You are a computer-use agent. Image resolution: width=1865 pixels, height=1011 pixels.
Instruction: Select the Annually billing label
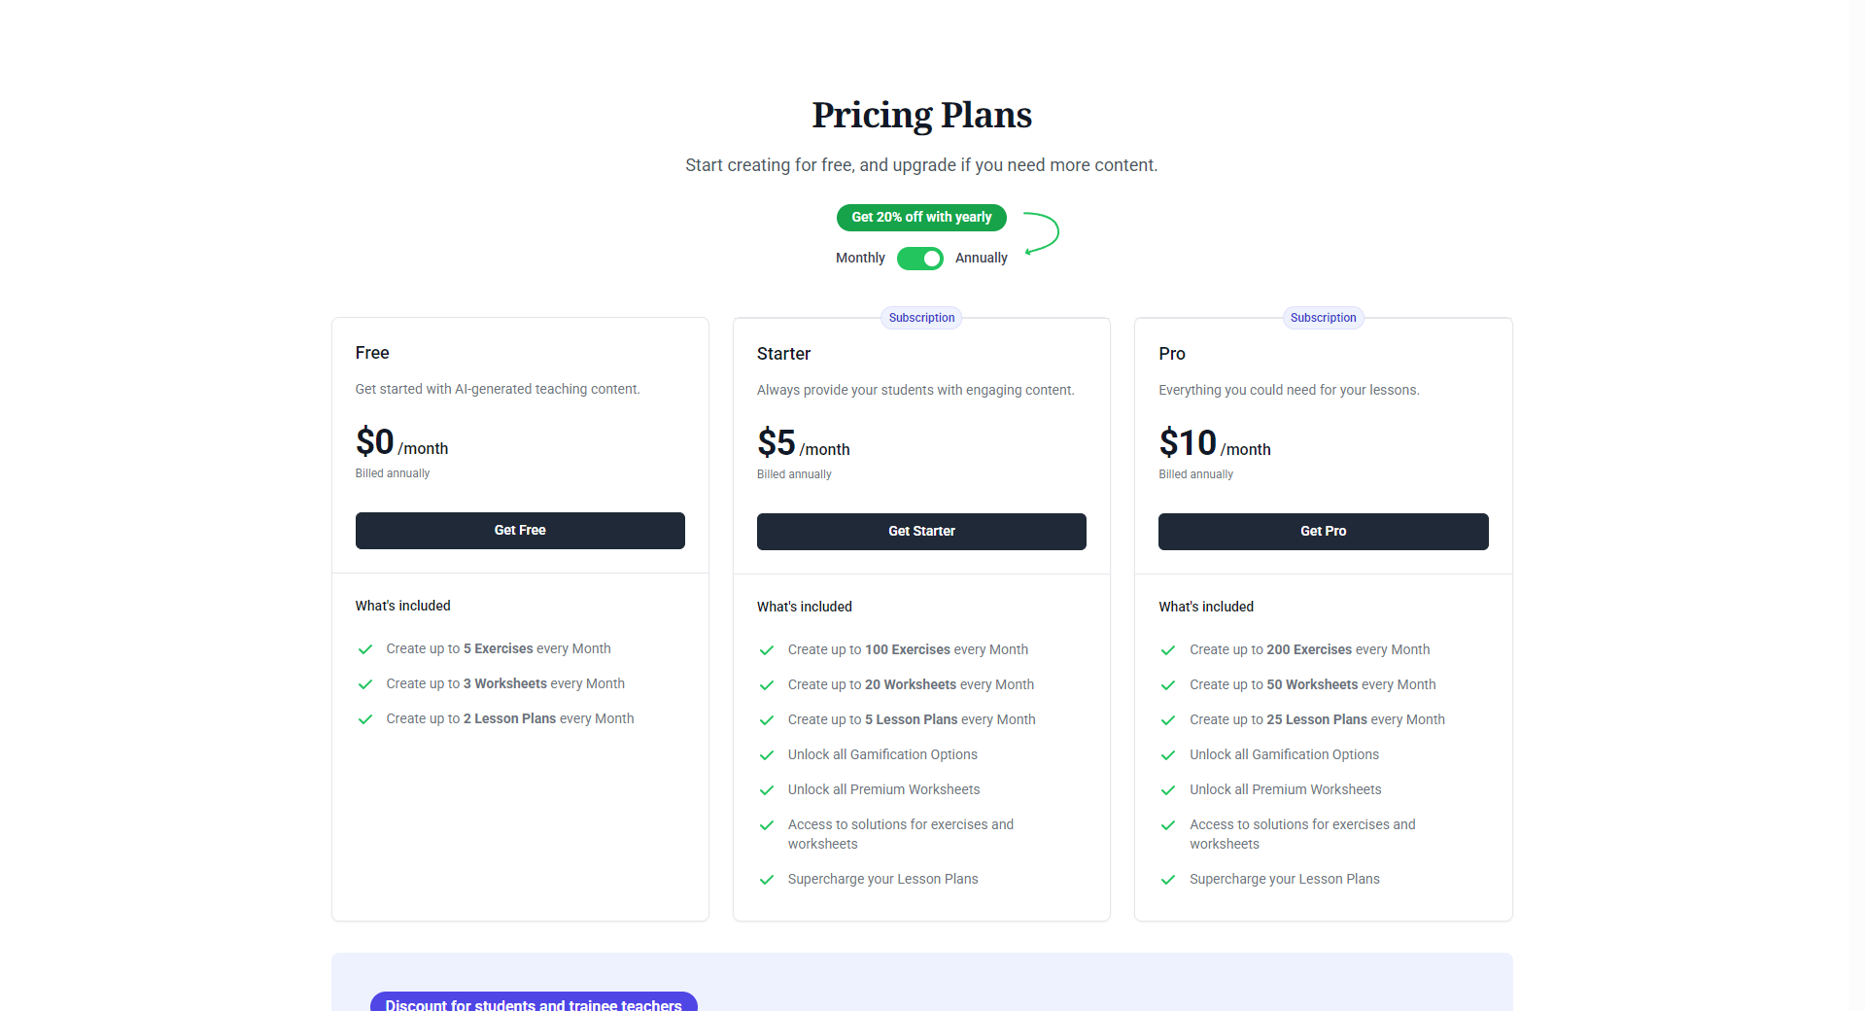[x=981, y=259]
